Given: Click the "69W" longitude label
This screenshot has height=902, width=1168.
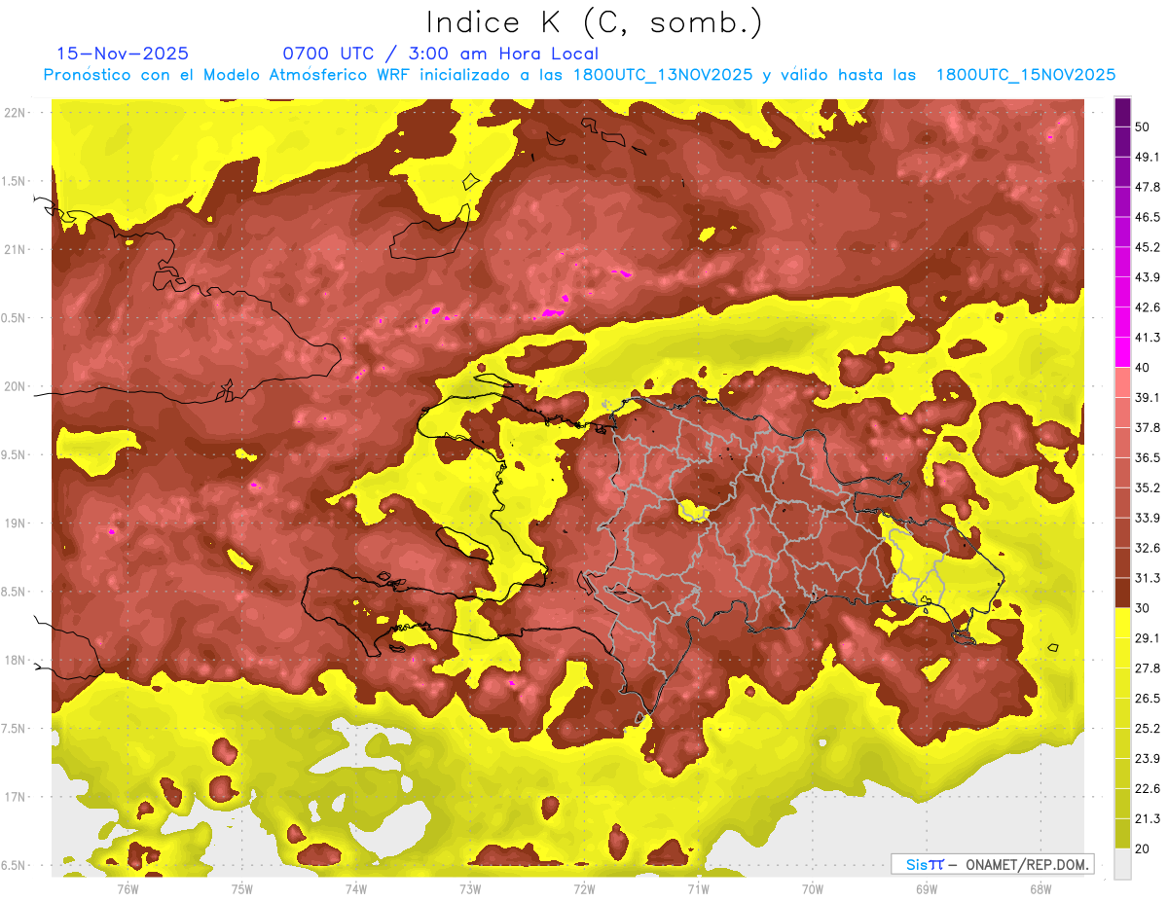Looking at the screenshot, I should coord(926,888).
